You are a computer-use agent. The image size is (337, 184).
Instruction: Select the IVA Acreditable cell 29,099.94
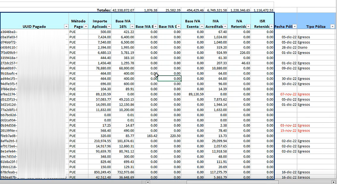click(216, 141)
